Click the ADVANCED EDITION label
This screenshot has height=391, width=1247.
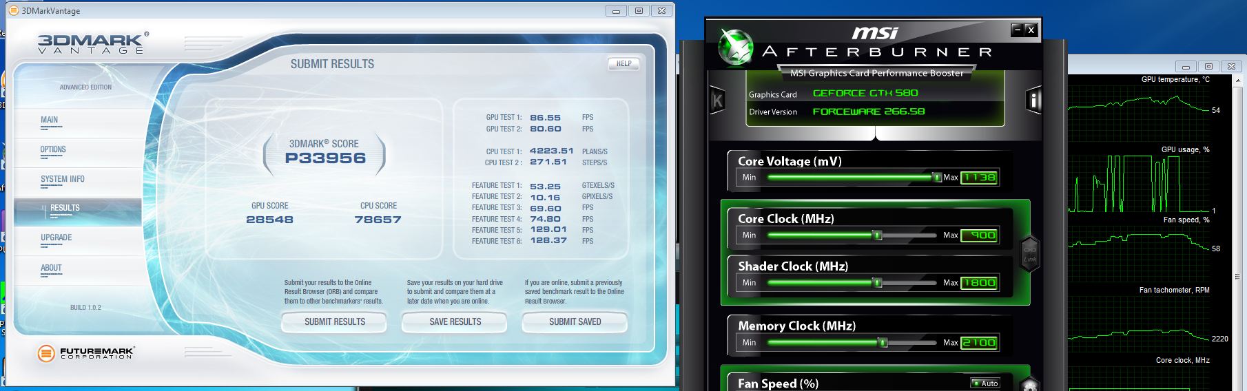tap(85, 87)
